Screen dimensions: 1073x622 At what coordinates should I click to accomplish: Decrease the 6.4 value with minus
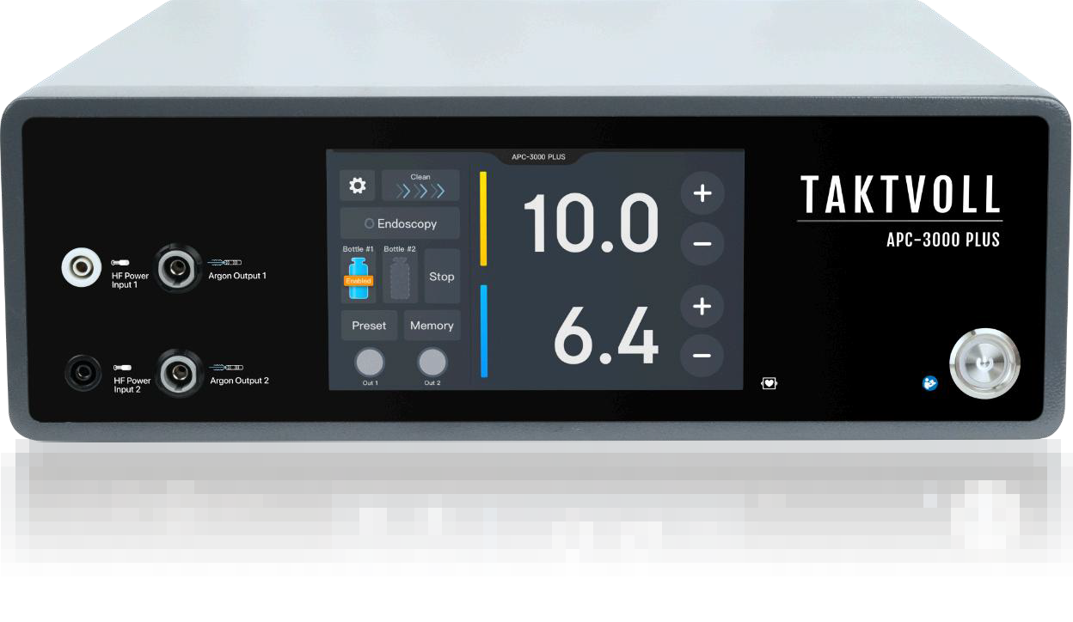702,355
